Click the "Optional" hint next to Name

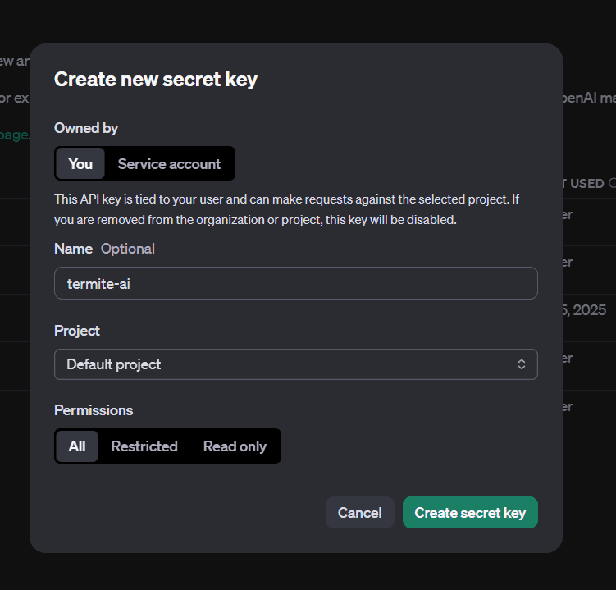tap(127, 249)
